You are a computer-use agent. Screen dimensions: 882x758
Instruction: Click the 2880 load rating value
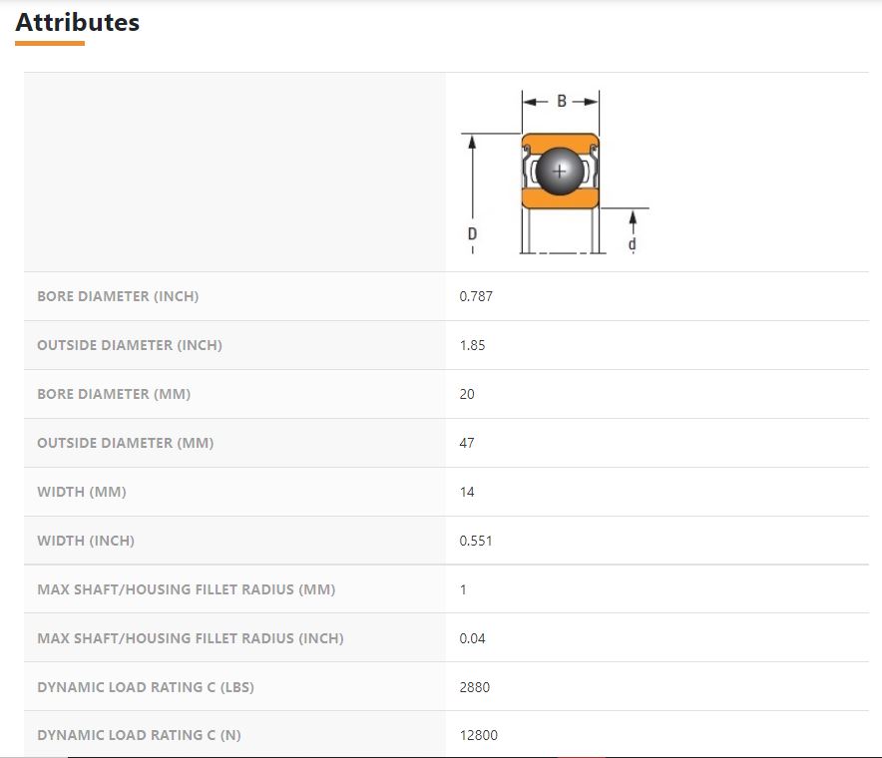click(475, 687)
